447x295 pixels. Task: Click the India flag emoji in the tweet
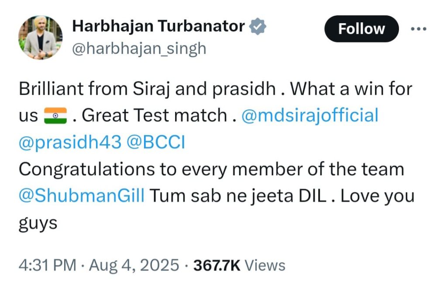click(x=55, y=116)
